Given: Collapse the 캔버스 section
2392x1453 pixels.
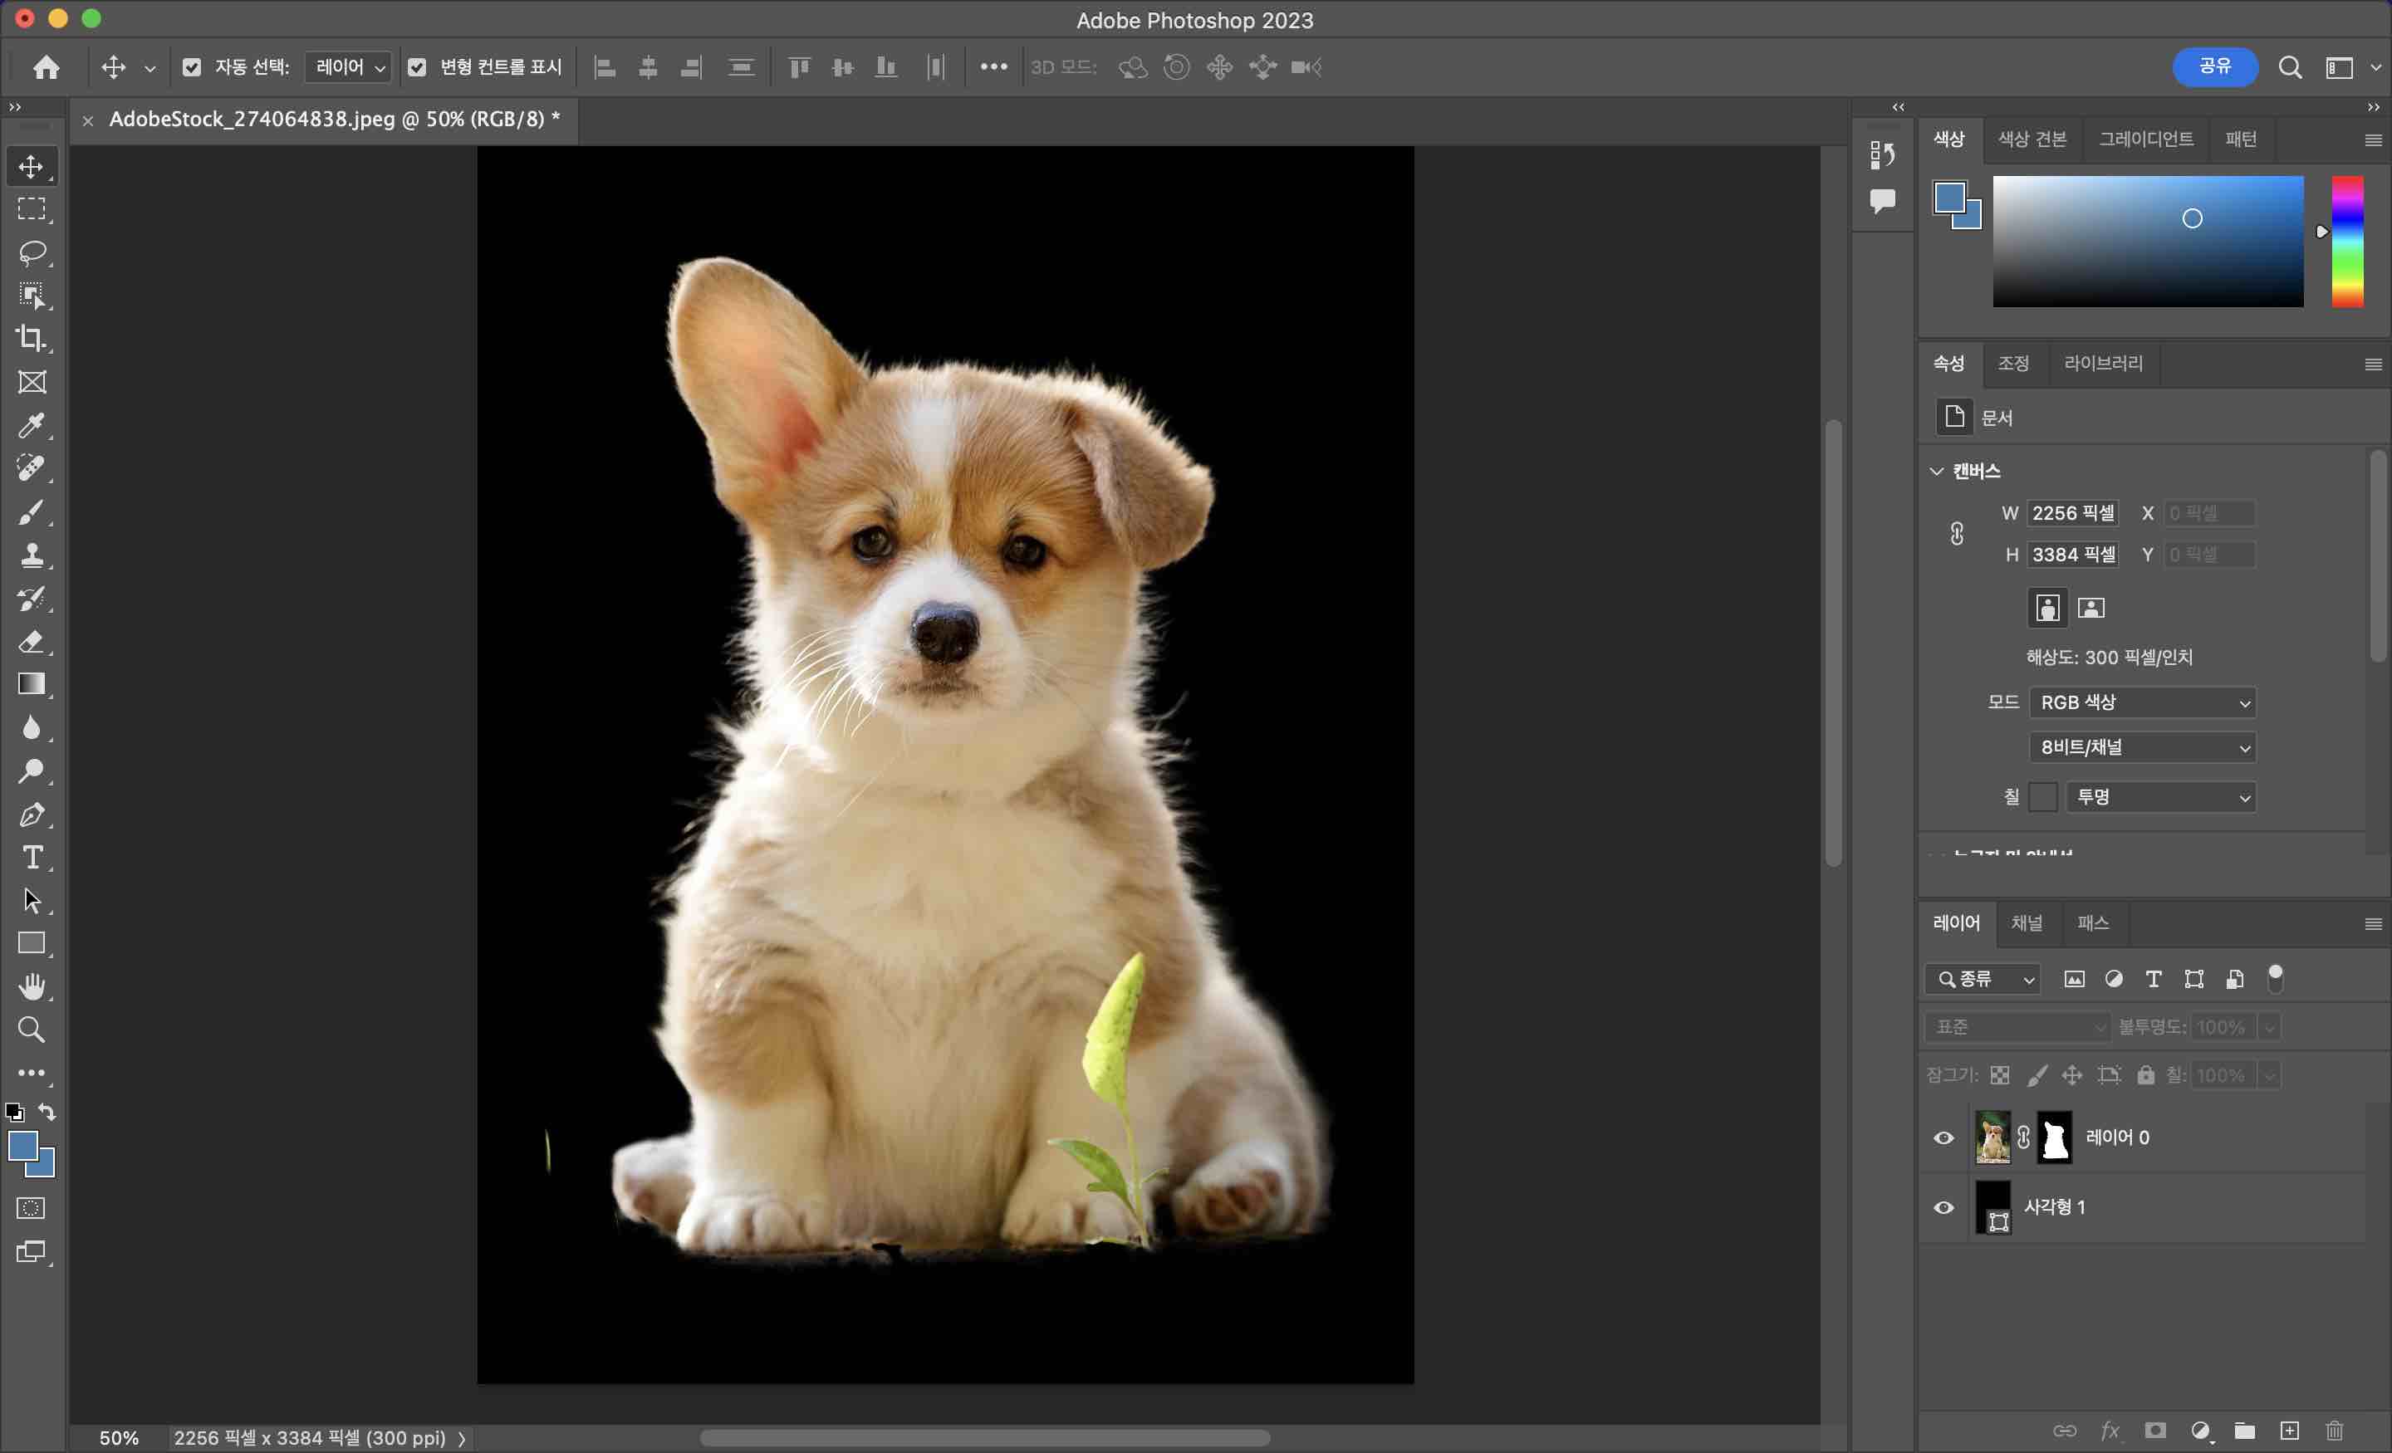Looking at the screenshot, I should pyautogui.click(x=1937, y=471).
